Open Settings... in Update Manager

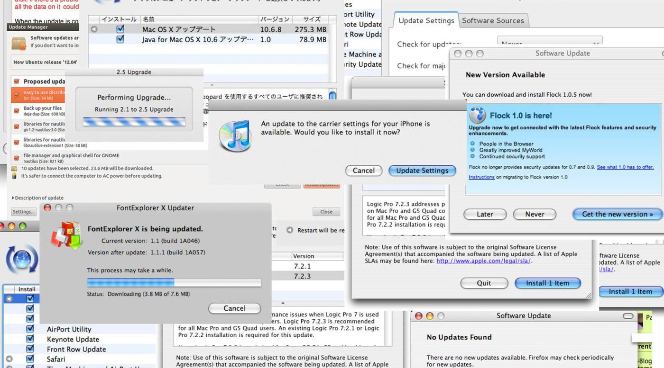(24, 212)
